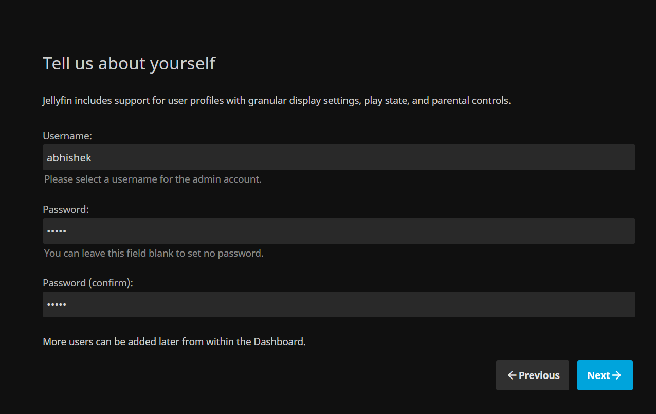Click the "Tell us about yourself" heading

129,64
